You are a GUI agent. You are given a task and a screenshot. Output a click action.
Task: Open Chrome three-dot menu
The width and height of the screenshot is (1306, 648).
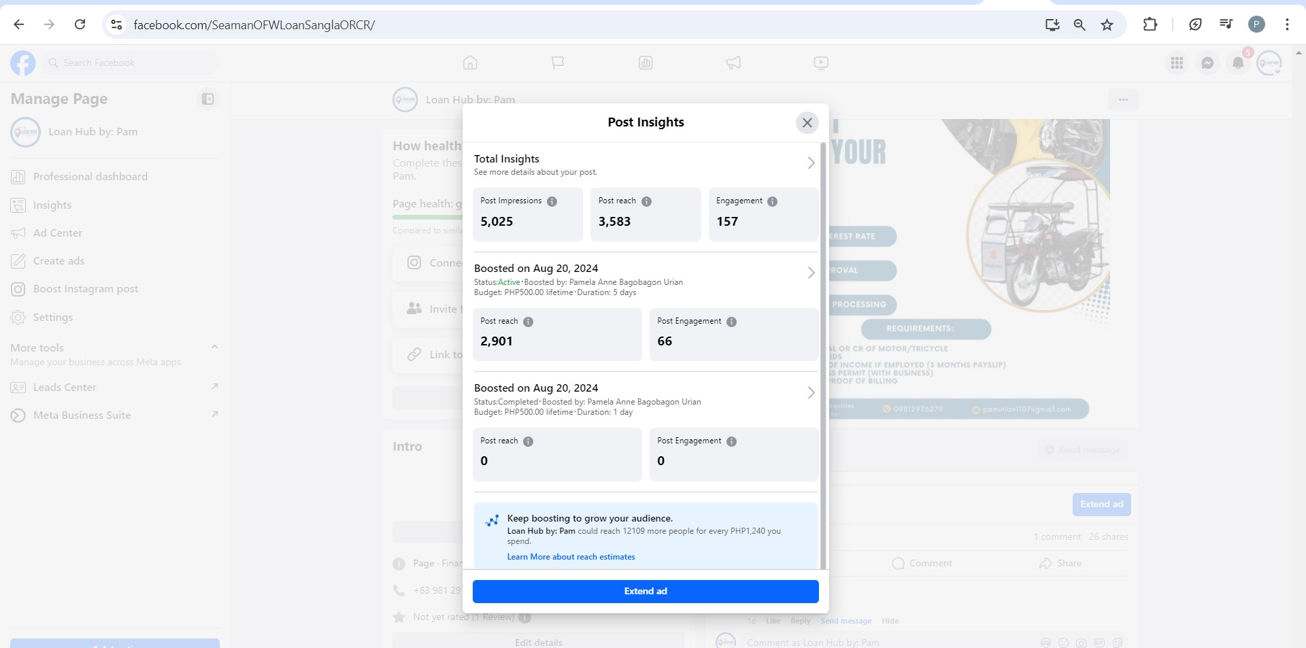(1287, 25)
